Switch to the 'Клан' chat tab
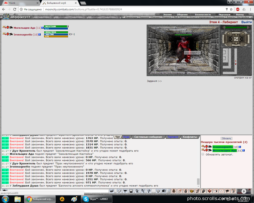The image size is (254, 203). 126,137
